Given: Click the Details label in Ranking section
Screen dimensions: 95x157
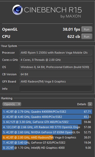Looking at the screenshot, I should tap(82, 104).
